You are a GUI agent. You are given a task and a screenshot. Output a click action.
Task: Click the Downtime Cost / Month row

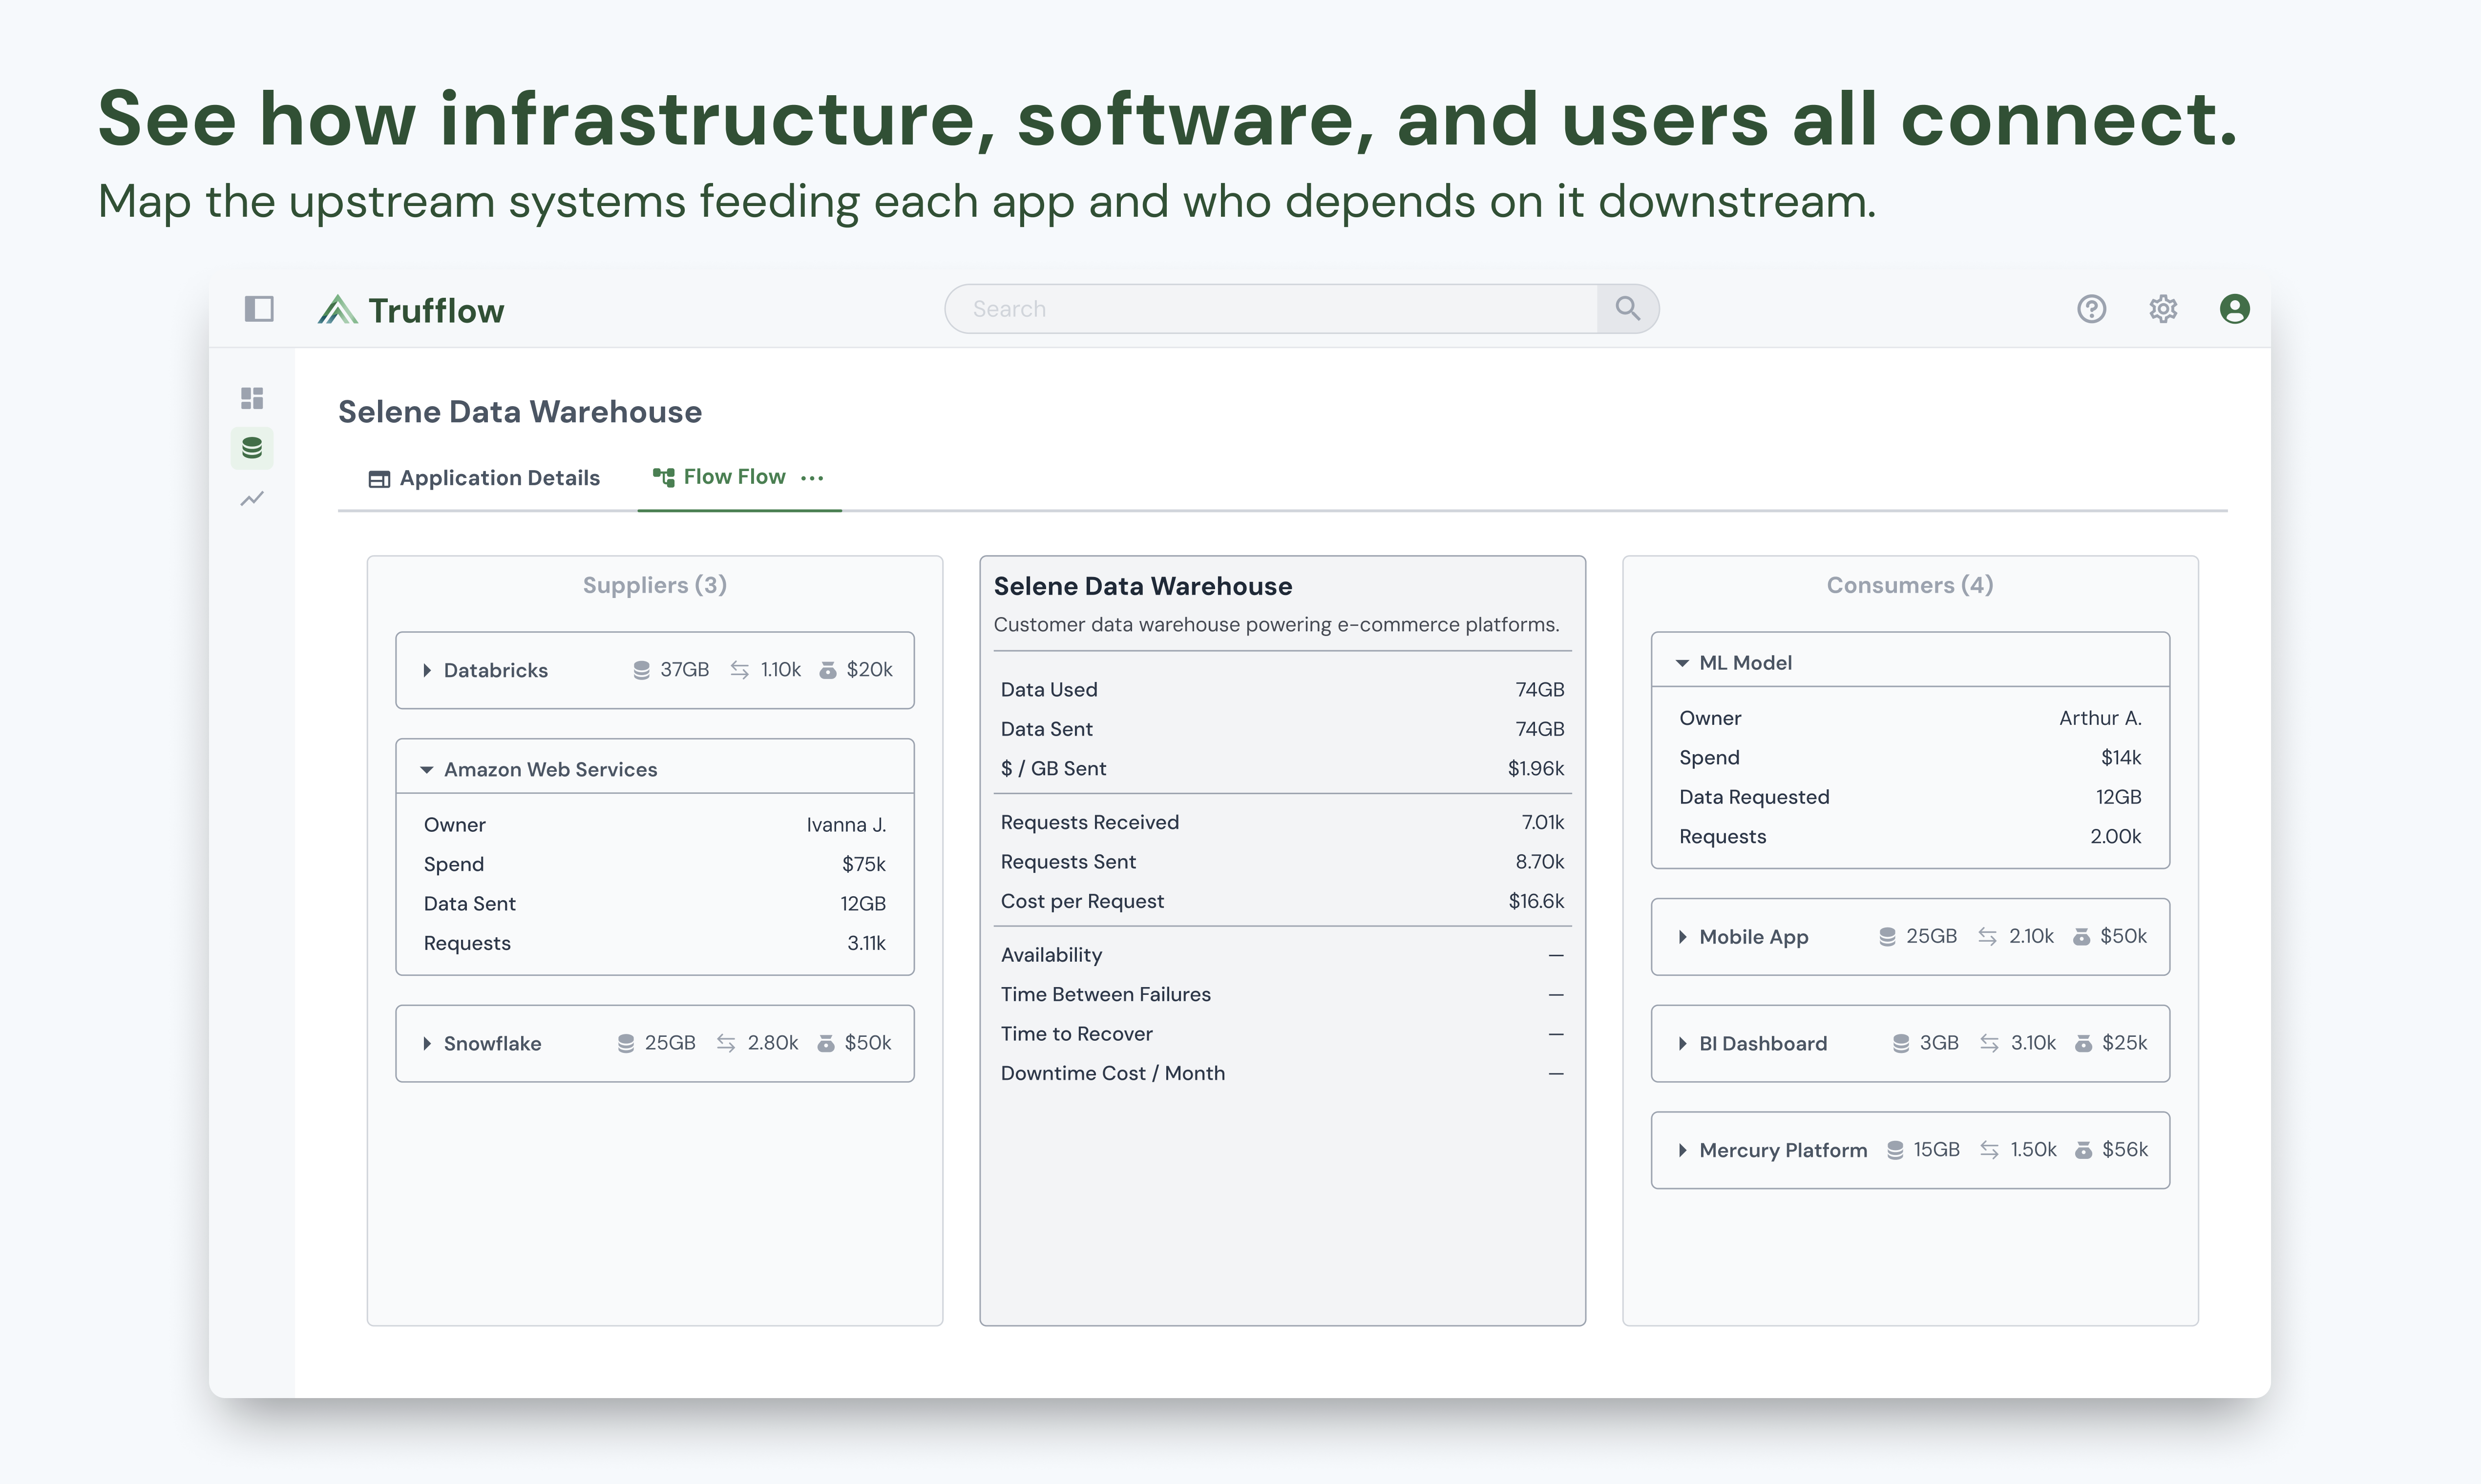coord(1283,1074)
